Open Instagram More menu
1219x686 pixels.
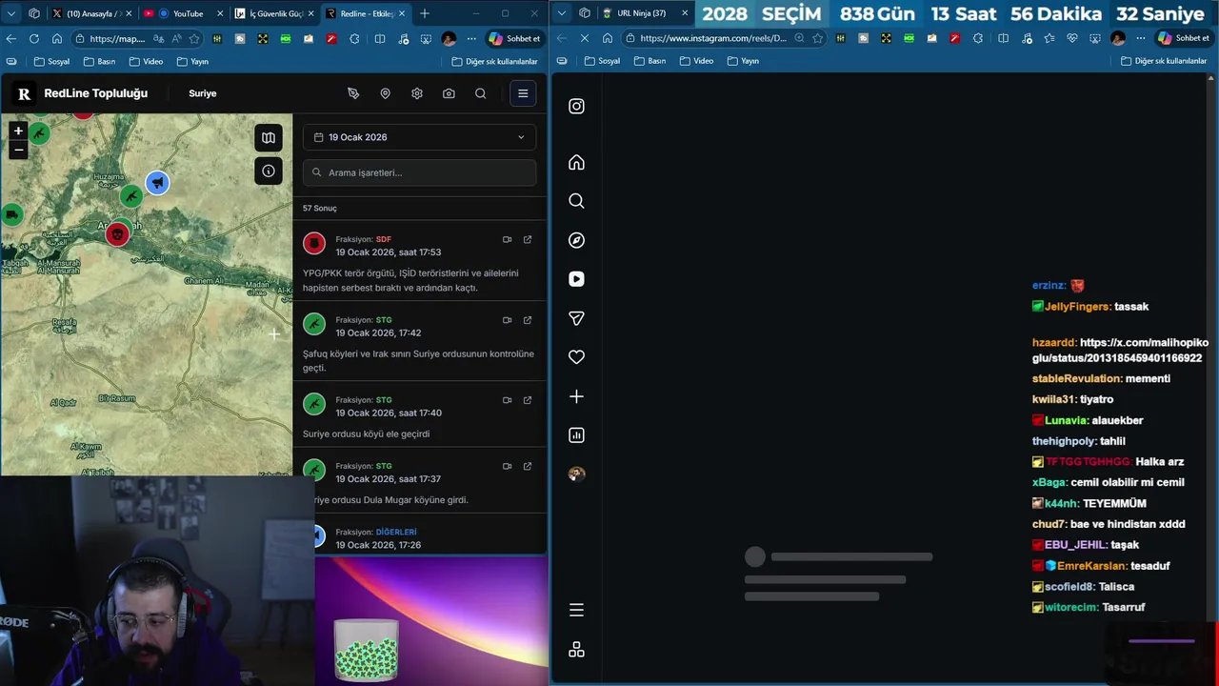[x=576, y=610]
